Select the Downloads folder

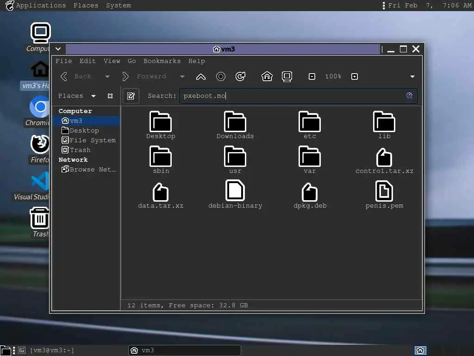[235, 125]
